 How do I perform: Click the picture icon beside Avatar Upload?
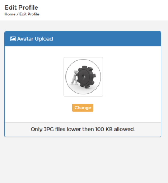coord(13,39)
